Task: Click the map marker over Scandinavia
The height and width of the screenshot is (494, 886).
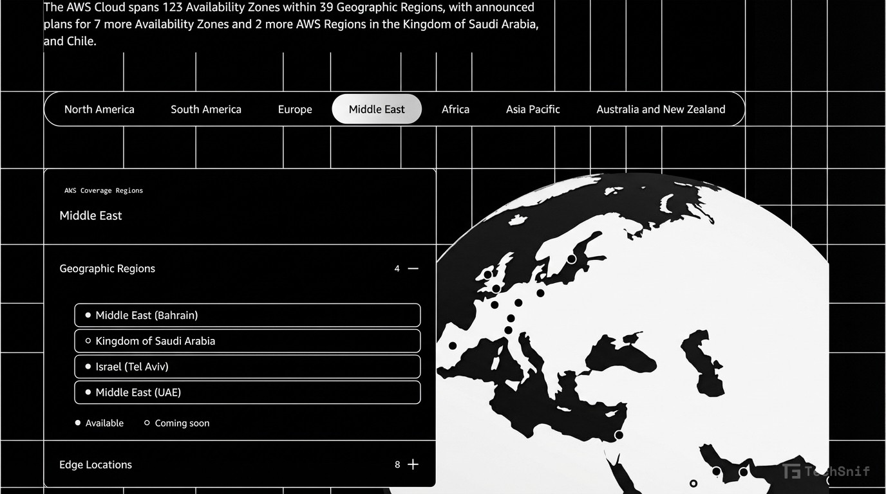Action: click(572, 260)
